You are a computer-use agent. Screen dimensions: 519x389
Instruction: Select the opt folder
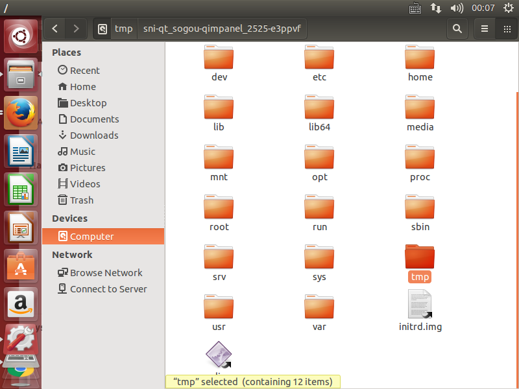pos(319,163)
